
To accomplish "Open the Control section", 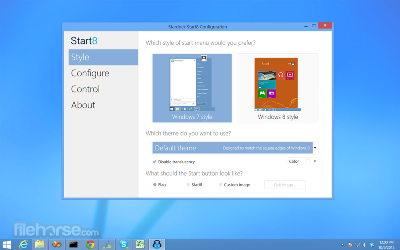I will click(85, 89).
